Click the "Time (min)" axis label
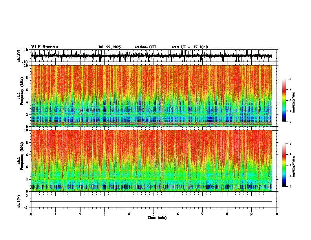The height and width of the screenshot is (240, 311). pos(157,218)
